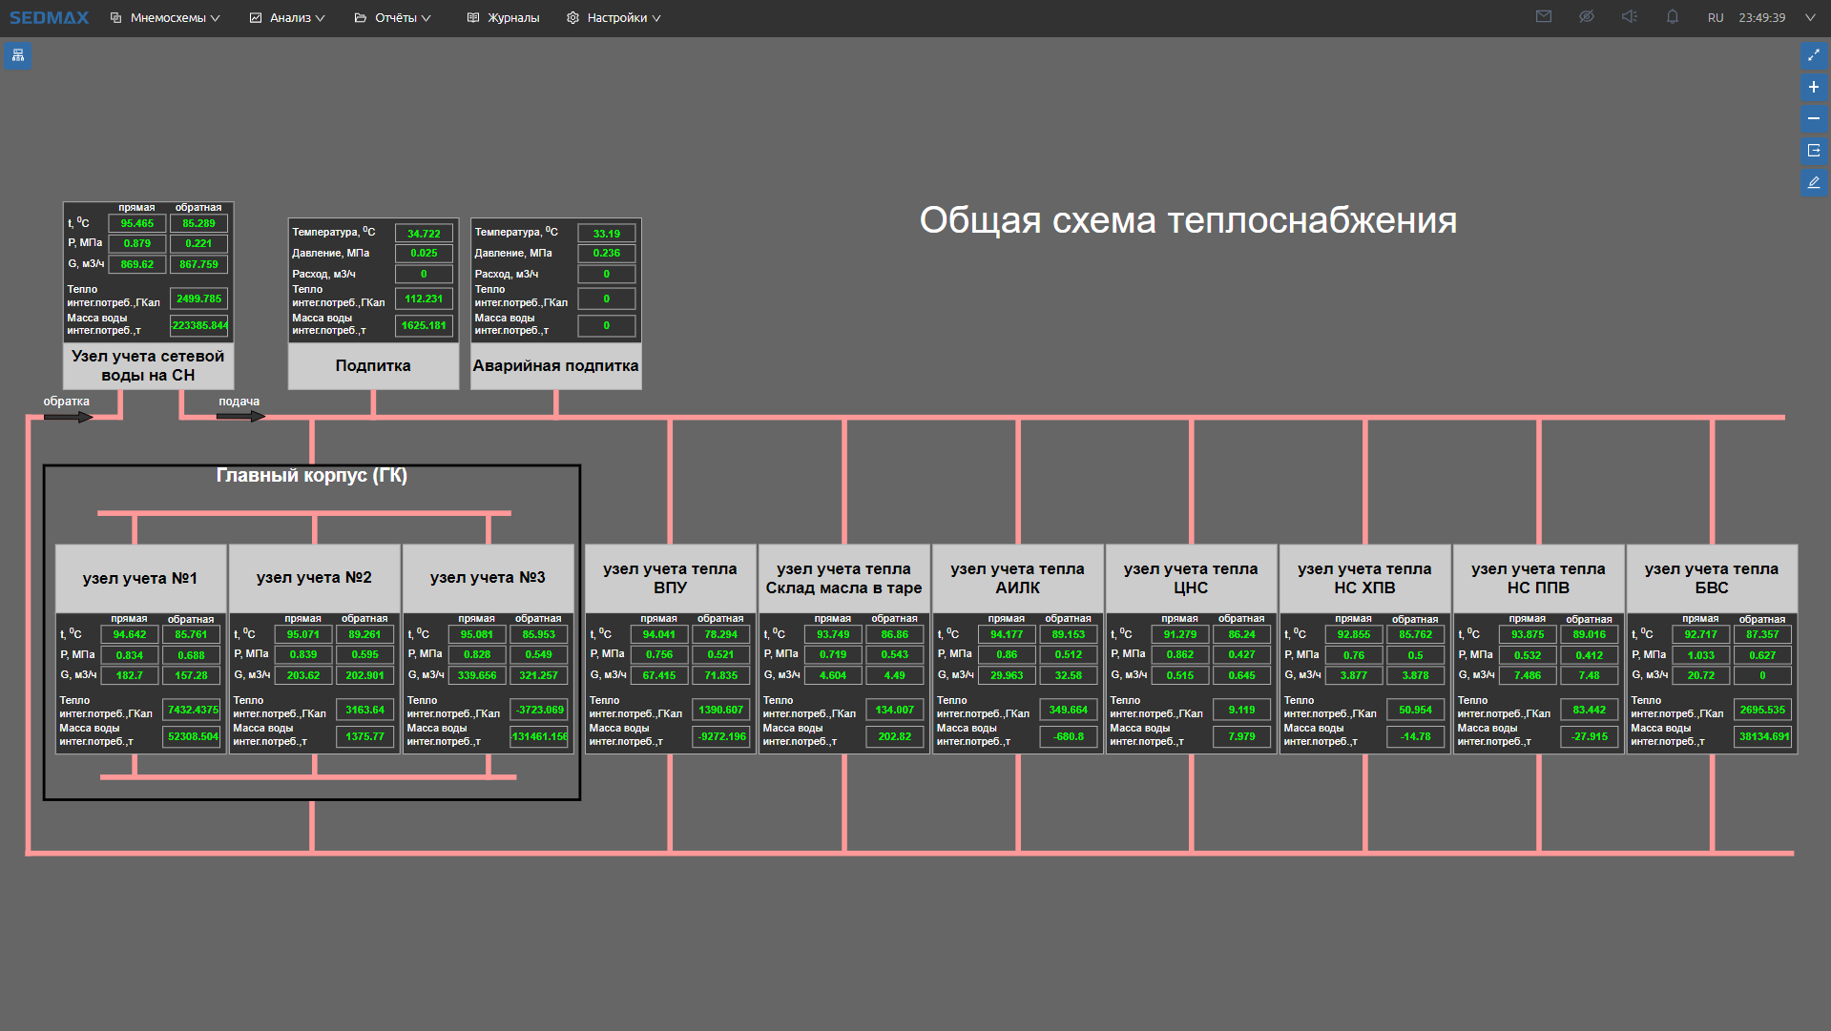Open the Журналы menu item
Image resolution: width=1831 pixels, height=1031 pixels.
coord(503,17)
